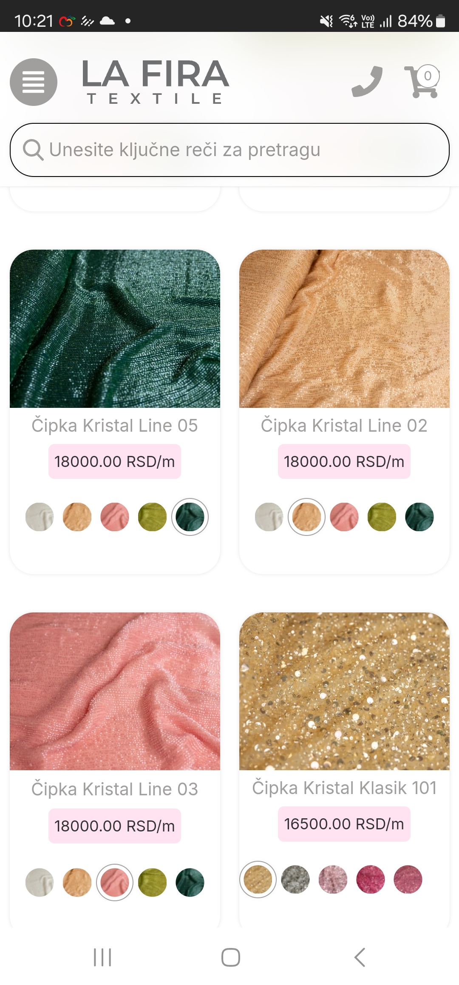Select olive green swatch under Kristal Line 02

[x=382, y=517]
